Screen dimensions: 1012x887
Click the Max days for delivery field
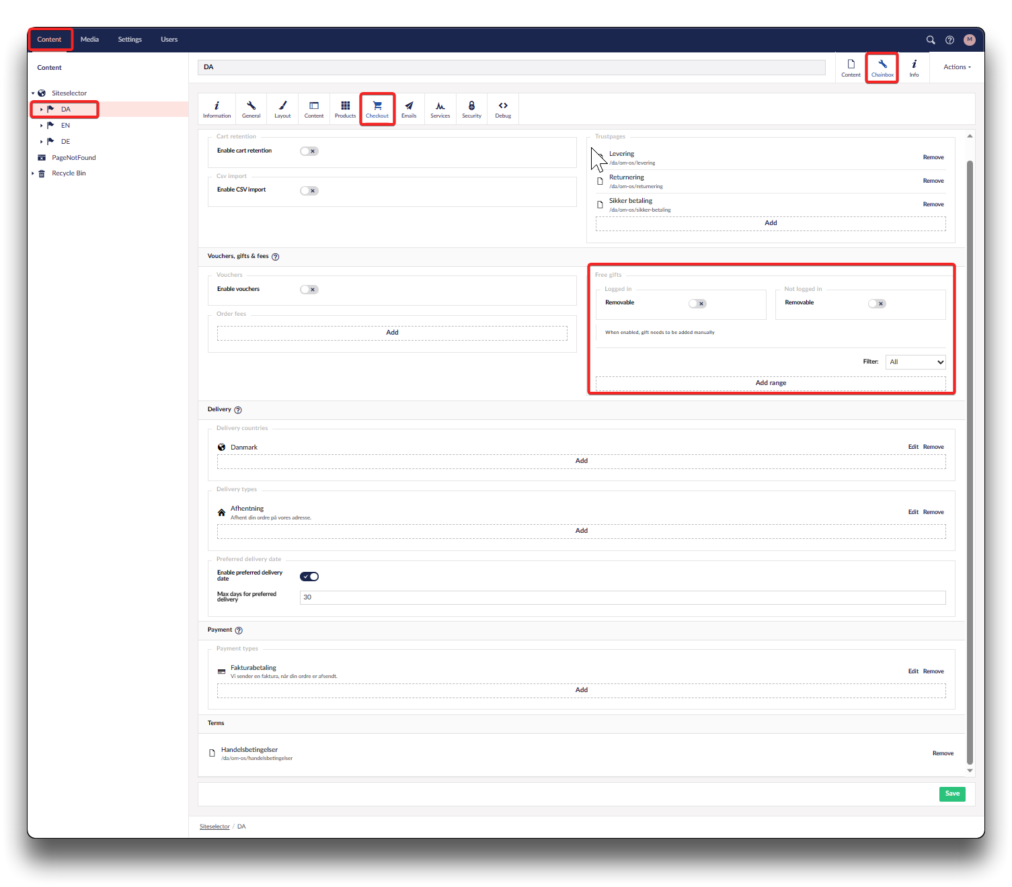point(622,597)
